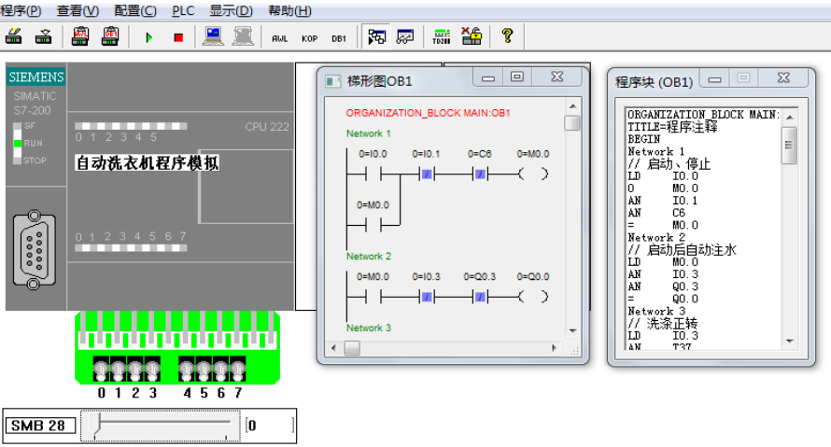Click ladder window title bar icon
831x447 pixels.
point(332,81)
